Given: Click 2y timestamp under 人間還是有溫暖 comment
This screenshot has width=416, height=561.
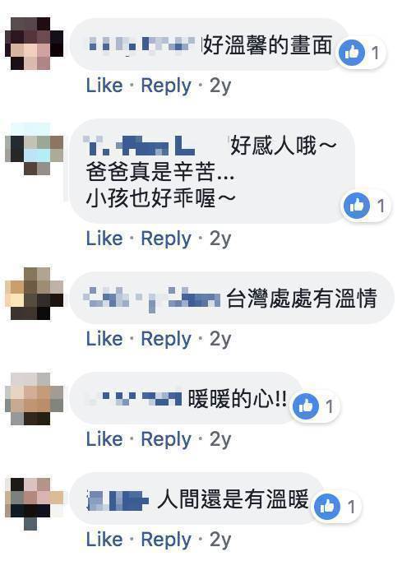Looking at the screenshot, I should pos(220,540).
